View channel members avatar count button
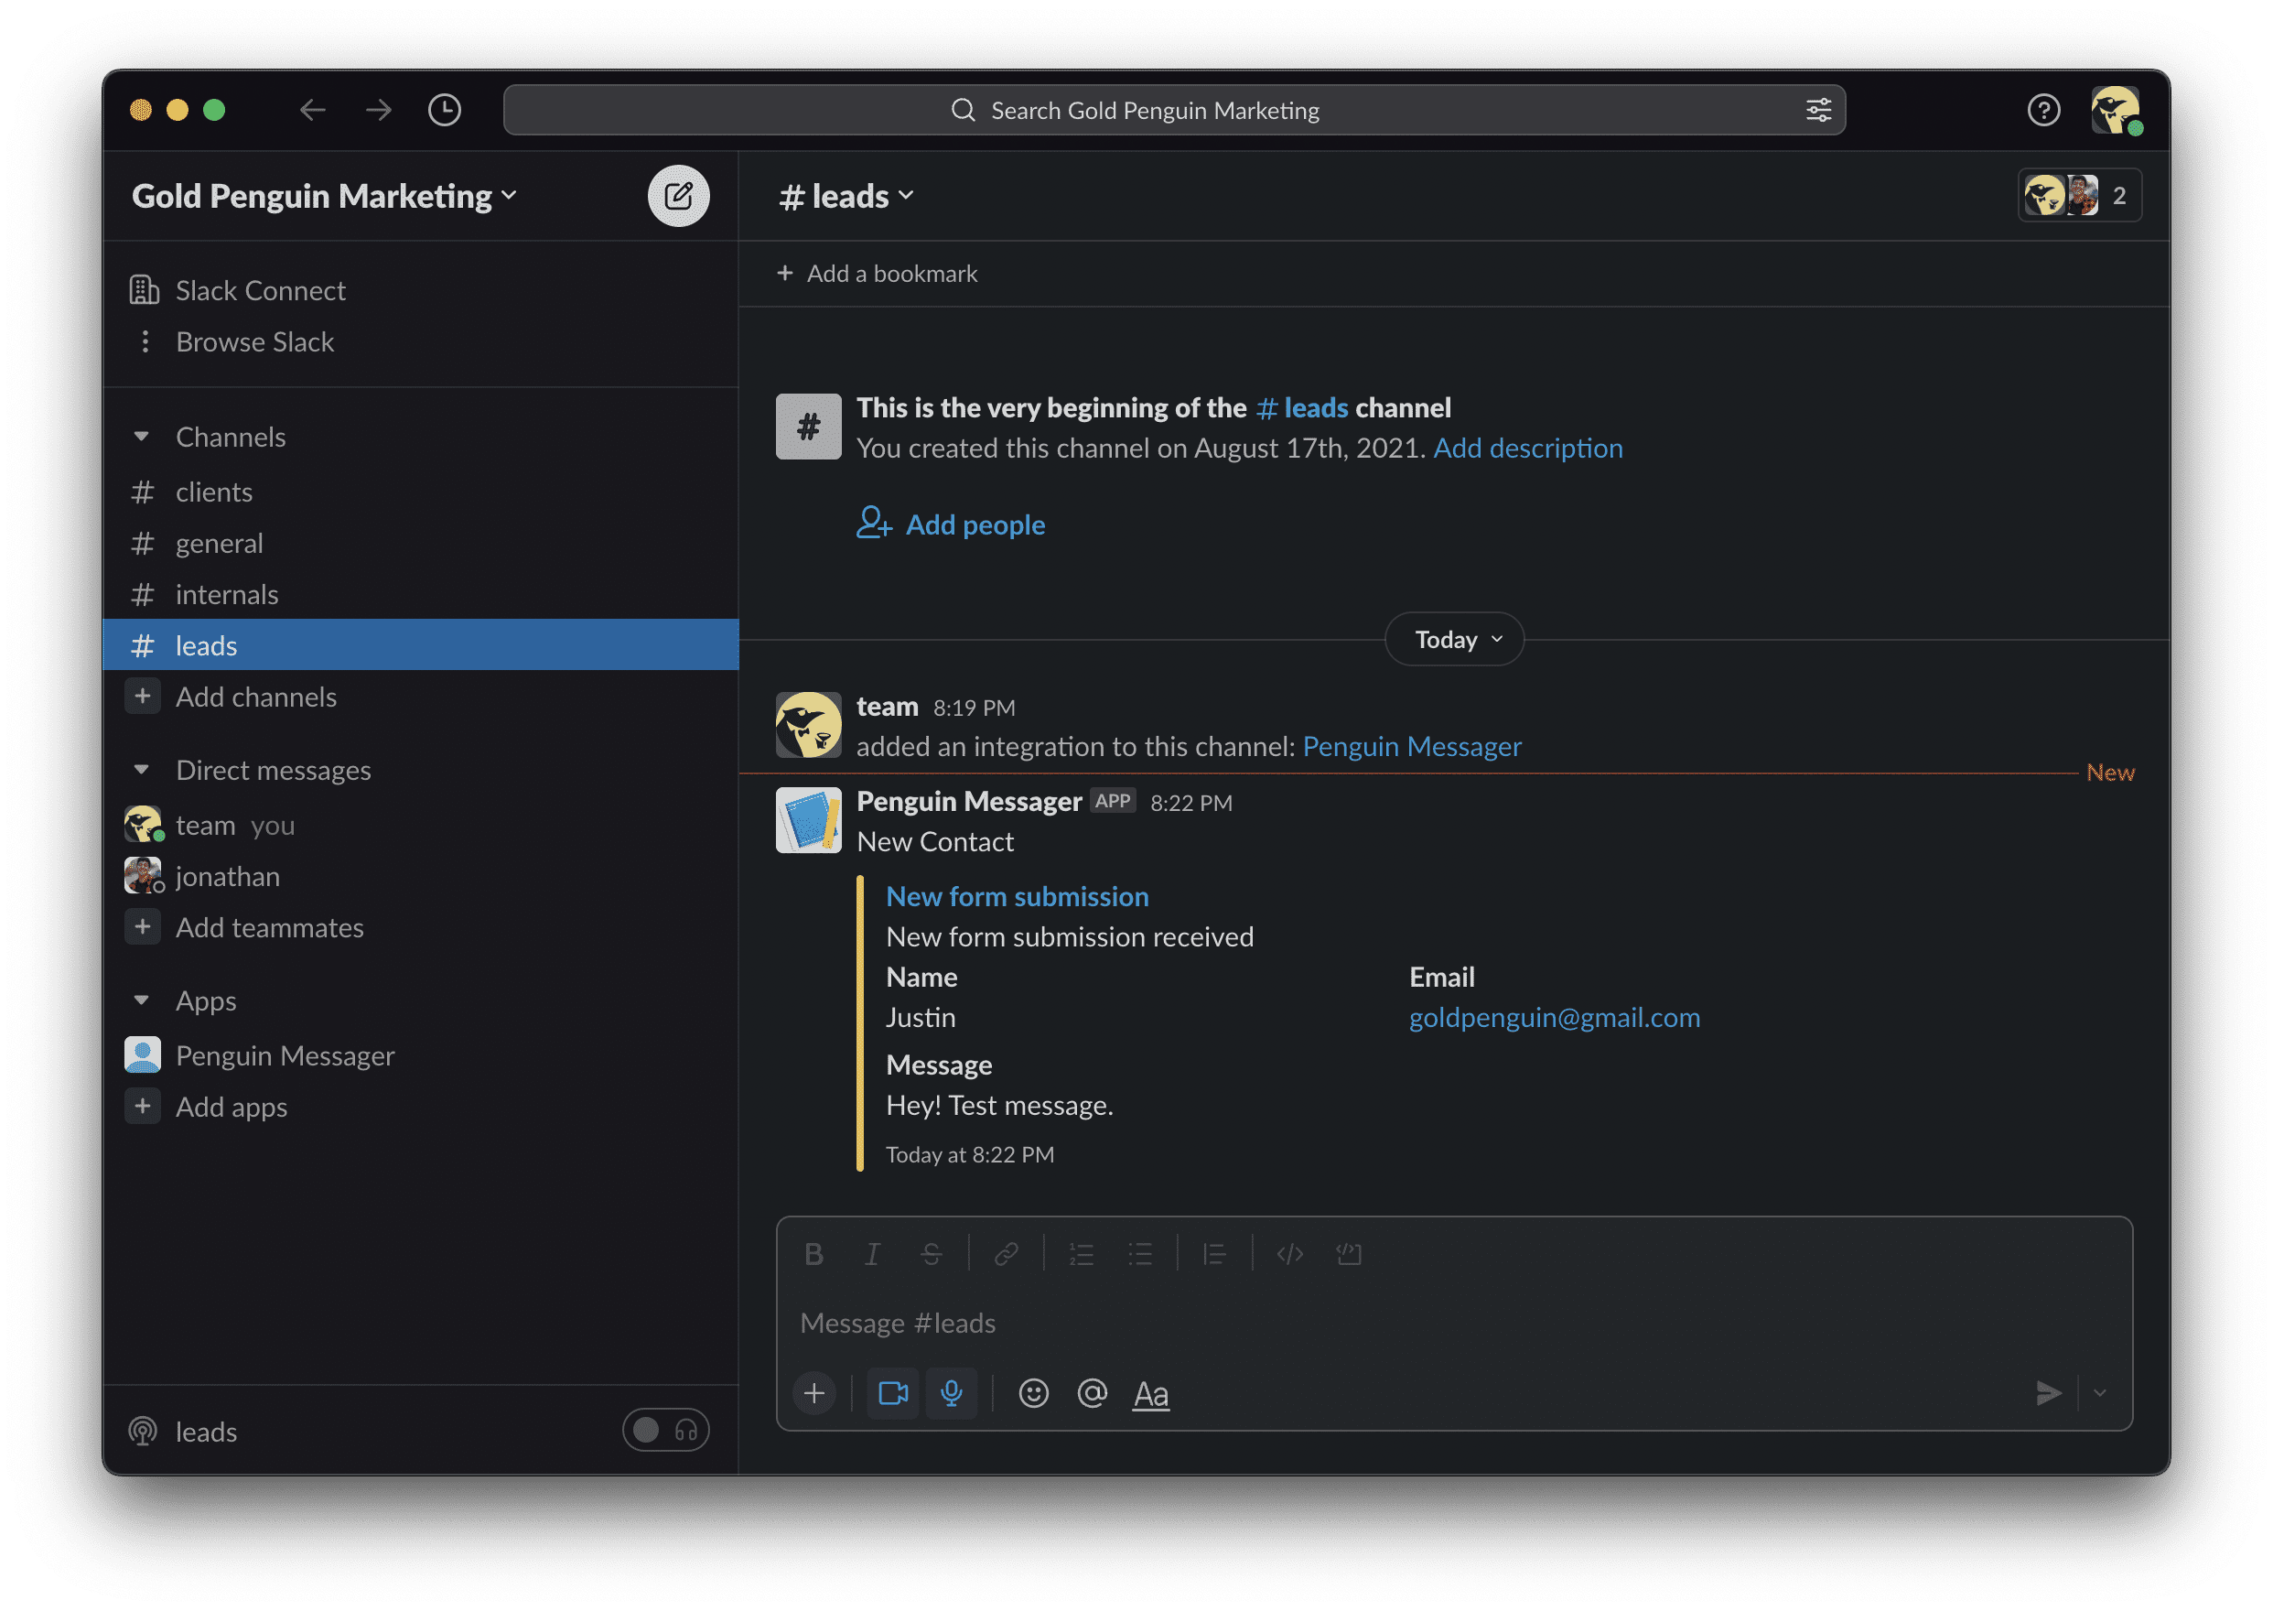 click(2080, 195)
